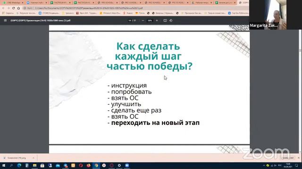Open the Сер Кен Робинсон bookmark

[x=238, y=13]
